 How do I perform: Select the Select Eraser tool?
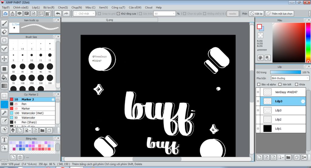[x=4, y=130]
